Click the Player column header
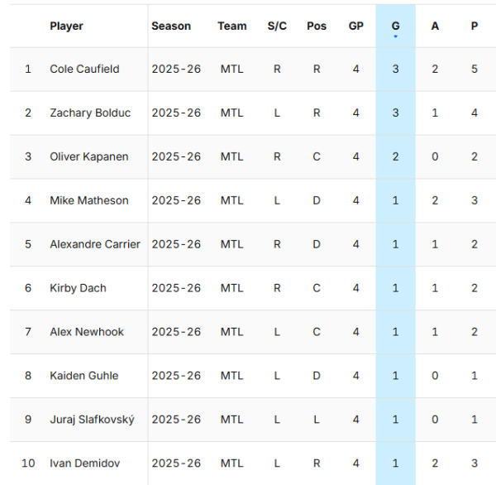Screen dimensions: 496x485 pyautogui.click(x=66, y=26)
